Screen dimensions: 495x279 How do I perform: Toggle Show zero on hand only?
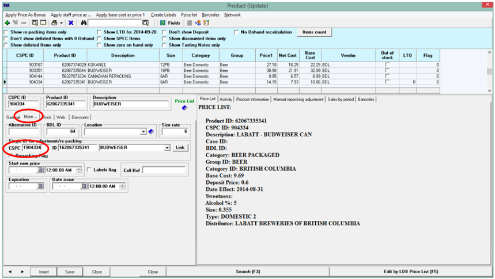pyautogui.click(x=99, y=45)
